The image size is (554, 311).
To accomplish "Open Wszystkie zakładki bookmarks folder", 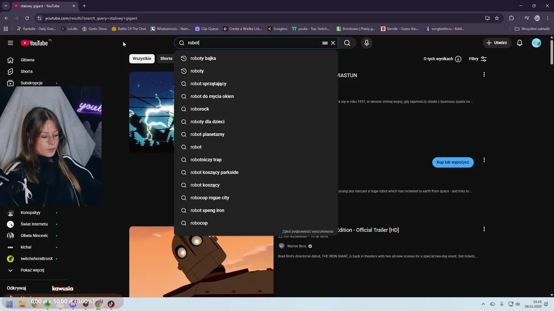I will [x=532, y=29].
